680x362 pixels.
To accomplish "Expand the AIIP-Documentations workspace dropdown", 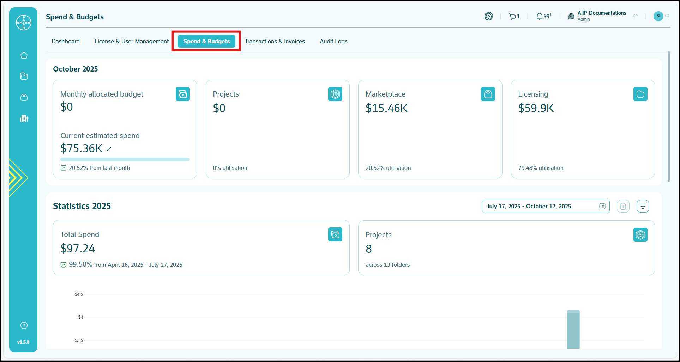I will 635,16.
